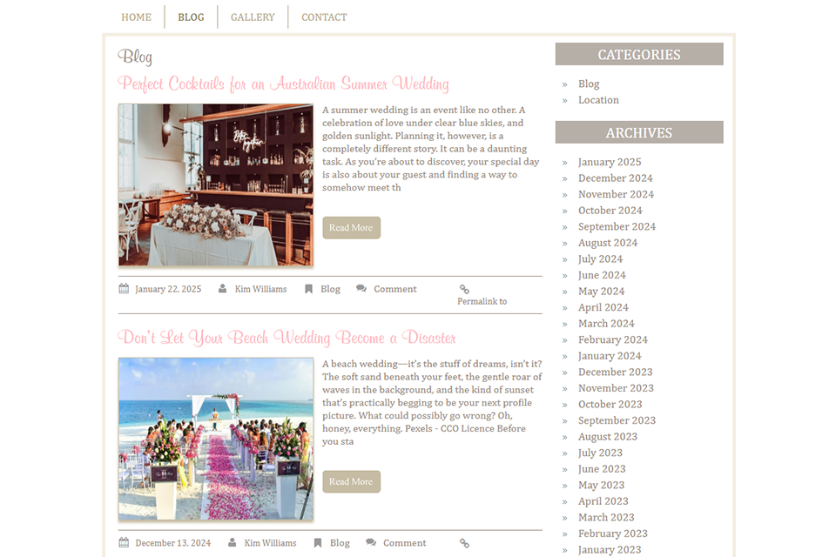Open June 2024 archive
Viewport: 836px width, 557px height.
[602, 275]
